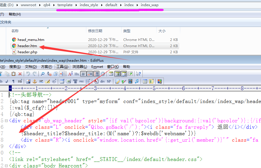Collapse the code fold at the qb_wap_header div
261x168 pixels.
(6, 121)
